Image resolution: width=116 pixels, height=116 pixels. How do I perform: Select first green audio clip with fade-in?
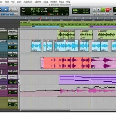click(x=63, y=35)
